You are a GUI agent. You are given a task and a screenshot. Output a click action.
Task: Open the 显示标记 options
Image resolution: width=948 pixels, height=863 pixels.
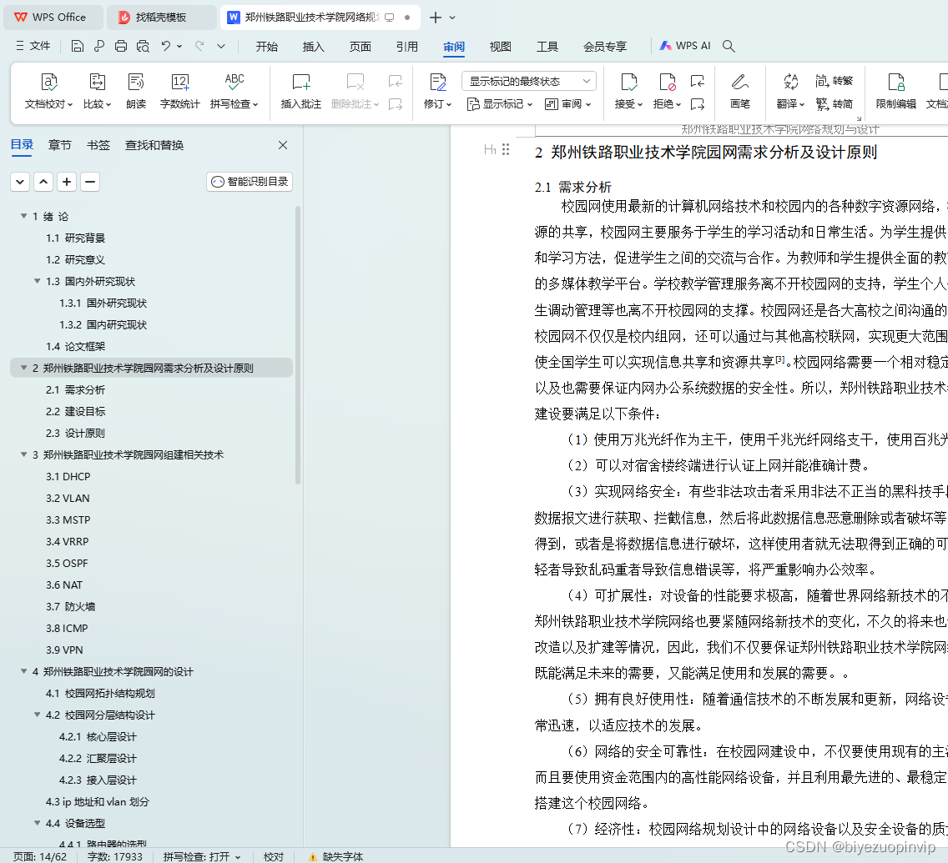pyautogui.click(x=500, y=104)
